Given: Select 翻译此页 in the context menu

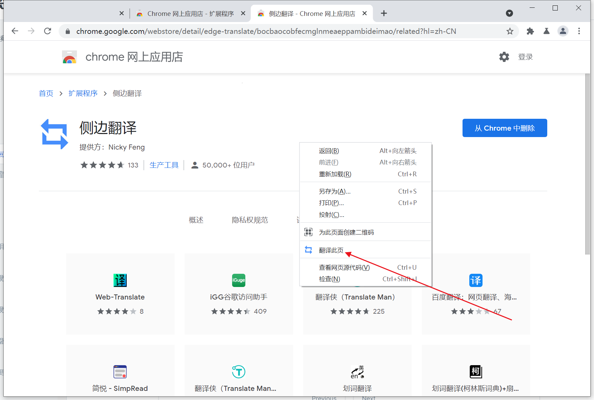Looking at the screenshot, I should [365, 250].
